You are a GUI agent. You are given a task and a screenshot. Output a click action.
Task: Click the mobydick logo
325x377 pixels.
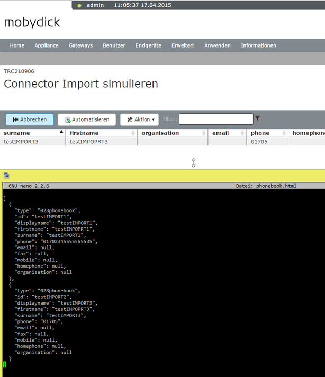pyautogui.click(x=32, y=22)
